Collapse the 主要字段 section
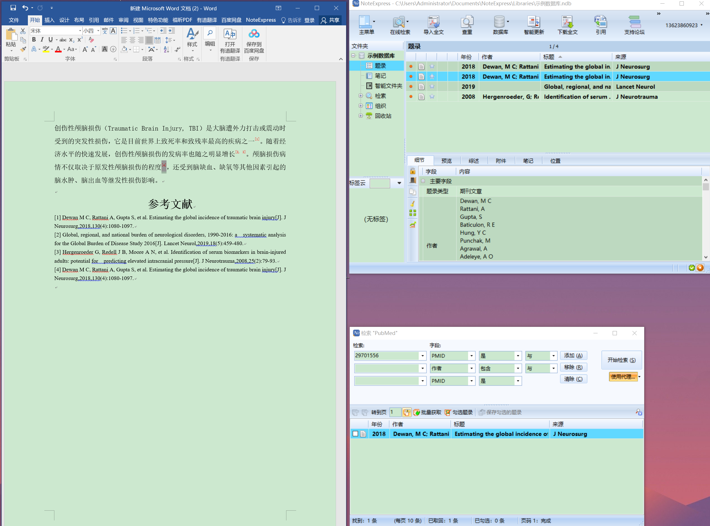710x526 pixels. click(423, 181)
